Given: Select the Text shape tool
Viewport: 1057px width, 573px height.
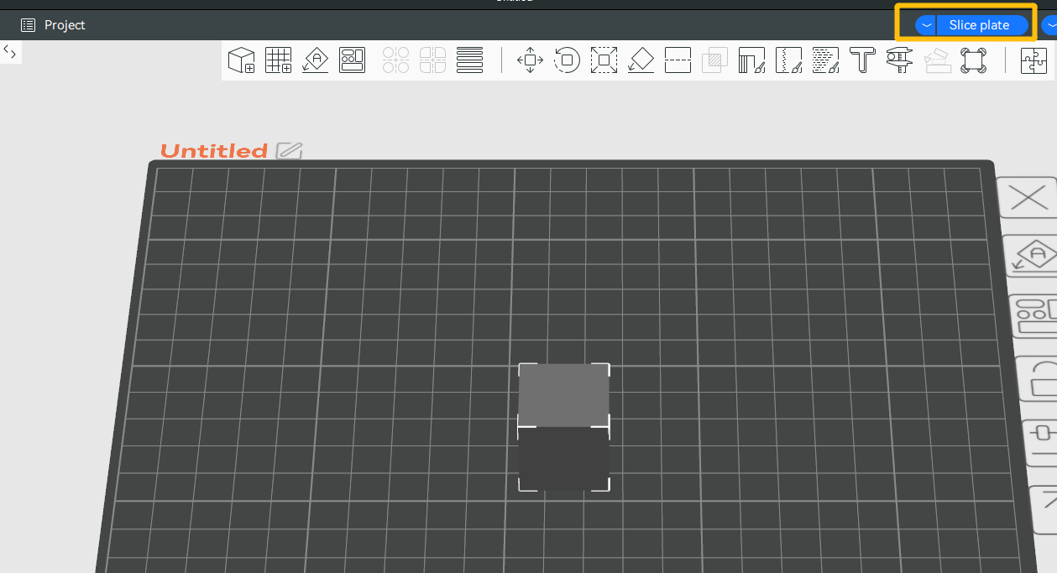Looking at the screenshot, I should [x=862, y=60].
